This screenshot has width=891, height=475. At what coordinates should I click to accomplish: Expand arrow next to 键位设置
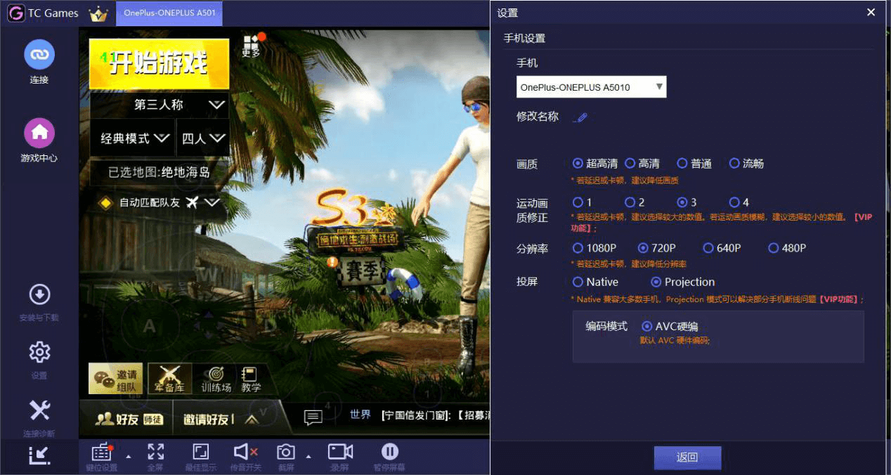click(x=128, y=456)
